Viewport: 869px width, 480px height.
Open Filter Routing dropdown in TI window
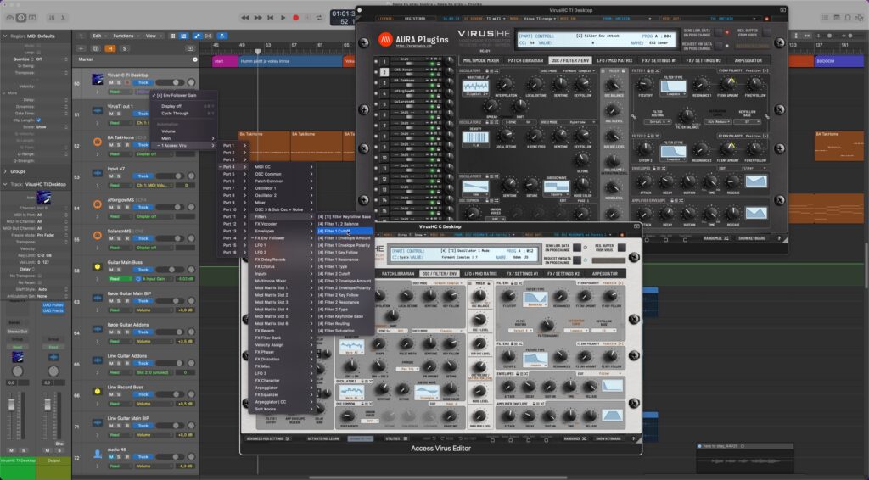[659, 122]
